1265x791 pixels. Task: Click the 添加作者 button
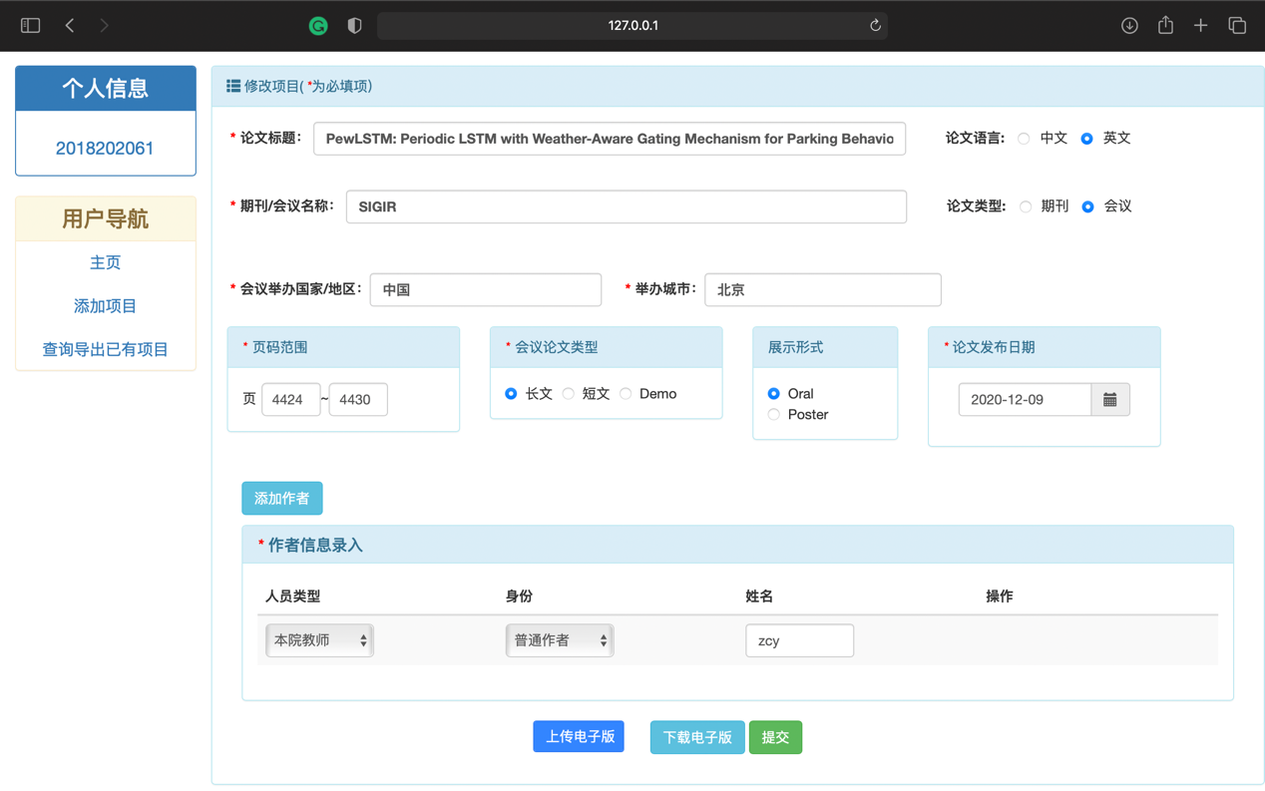coord(282,499)
